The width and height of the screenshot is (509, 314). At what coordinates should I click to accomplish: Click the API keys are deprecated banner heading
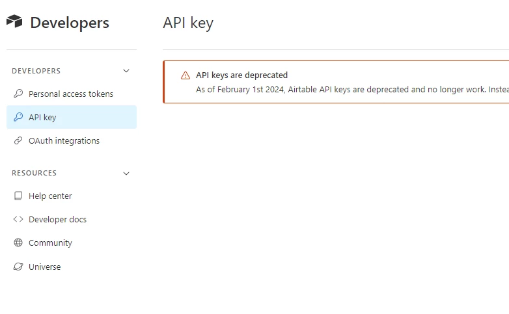coord(242,75)
